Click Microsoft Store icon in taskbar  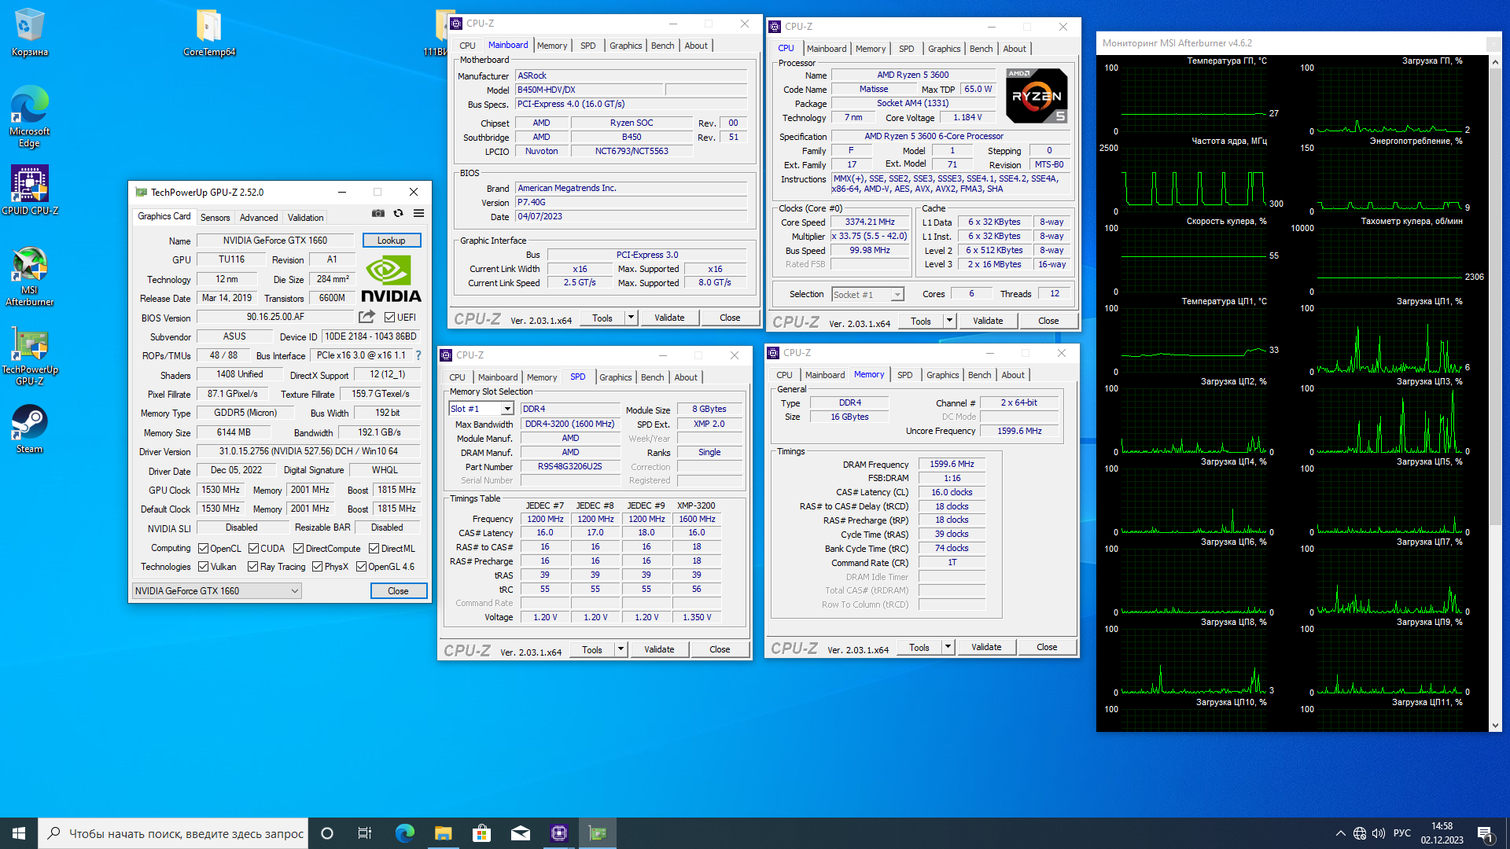tap(481, 833)
